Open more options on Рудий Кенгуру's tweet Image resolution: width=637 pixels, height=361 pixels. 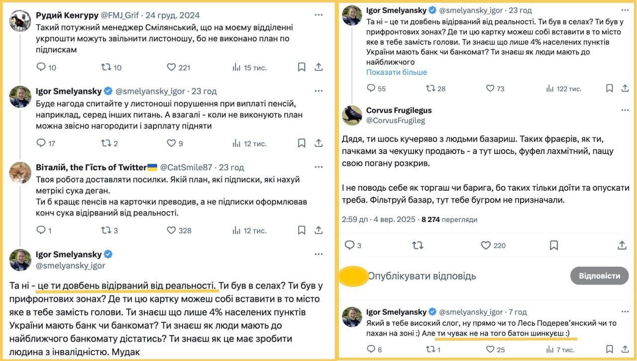point(319,15)
